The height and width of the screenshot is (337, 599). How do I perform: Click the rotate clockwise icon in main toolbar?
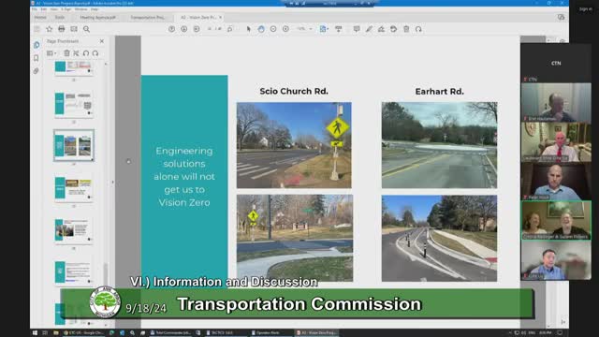418,29
